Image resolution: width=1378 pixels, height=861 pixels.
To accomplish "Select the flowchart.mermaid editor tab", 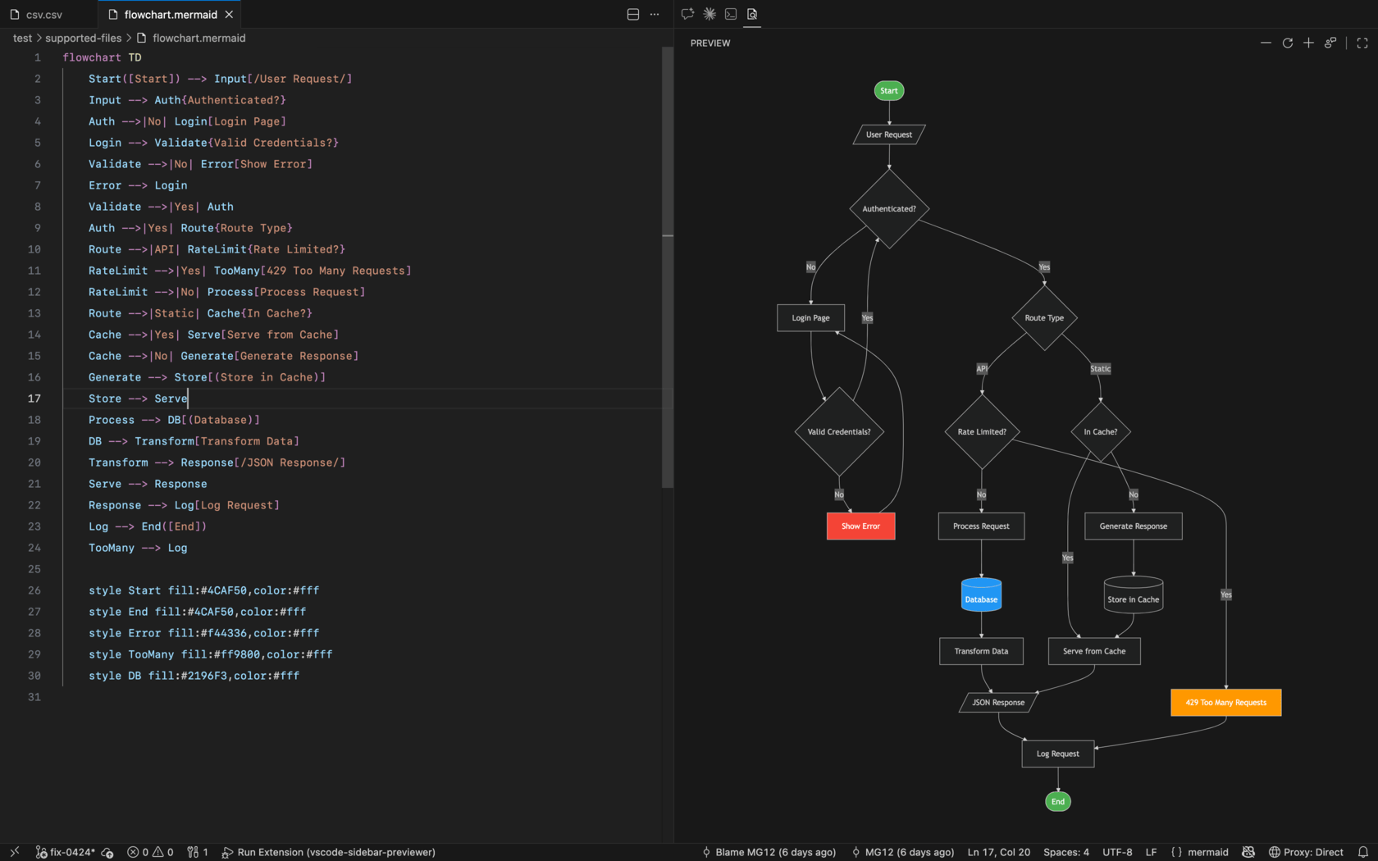I will click(171, 15).
